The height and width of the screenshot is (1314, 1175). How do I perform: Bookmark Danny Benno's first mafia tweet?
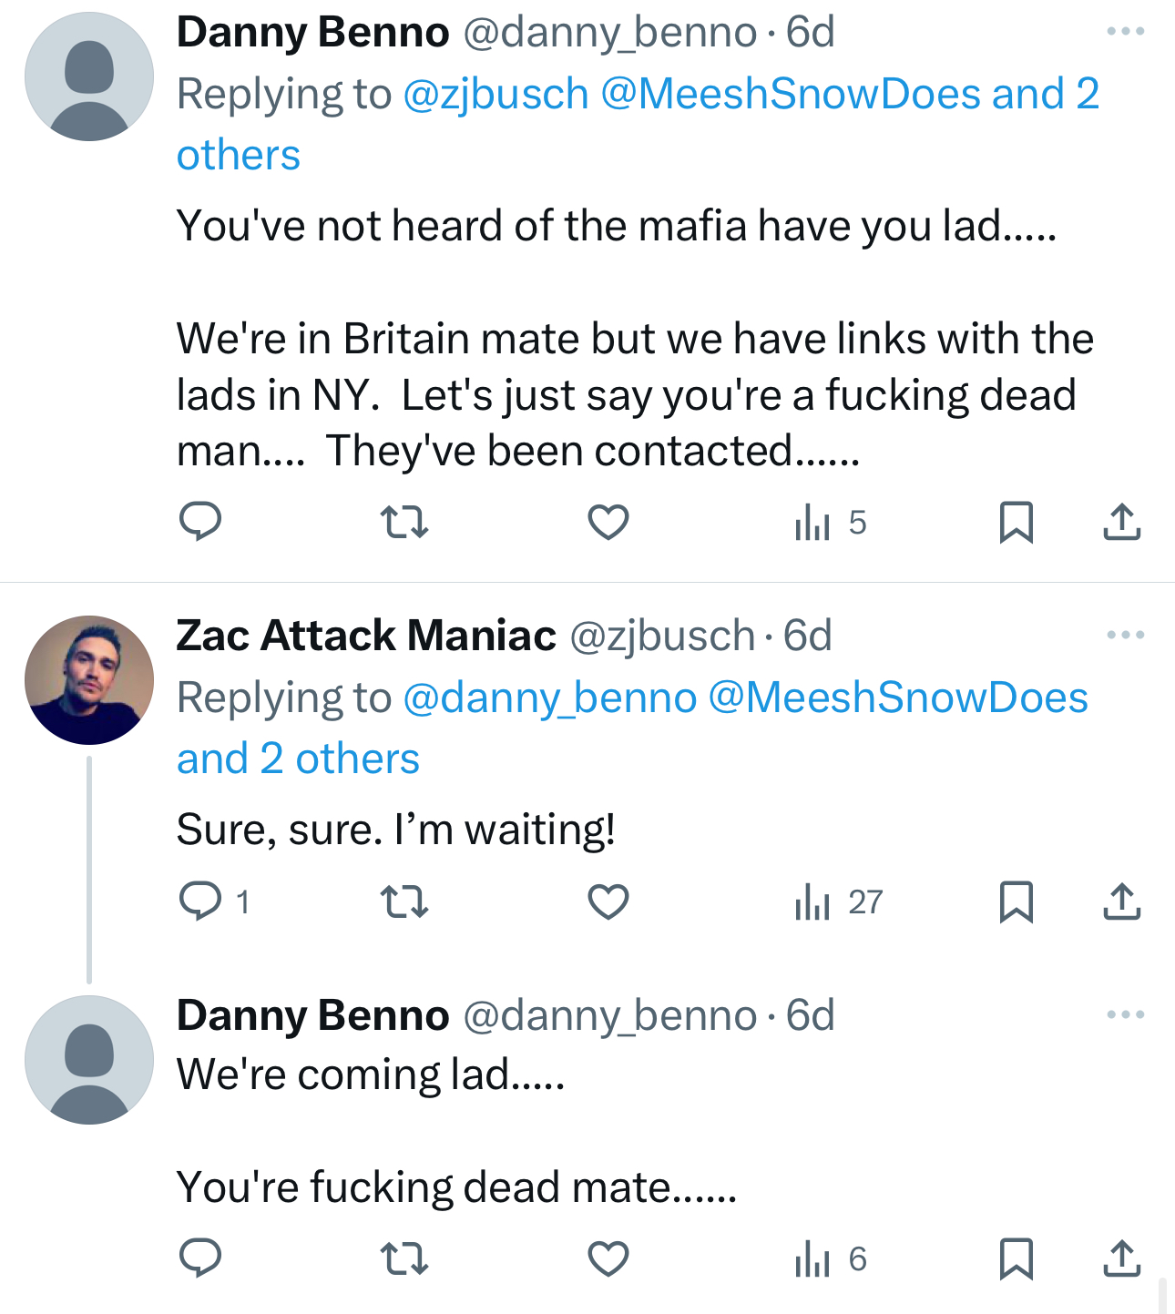click(1016, 522)
